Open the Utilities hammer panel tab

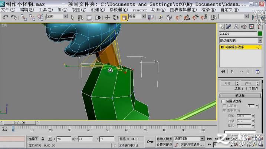259,27
